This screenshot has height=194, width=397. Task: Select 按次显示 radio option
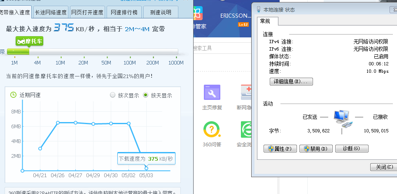[x=113, y=95]
